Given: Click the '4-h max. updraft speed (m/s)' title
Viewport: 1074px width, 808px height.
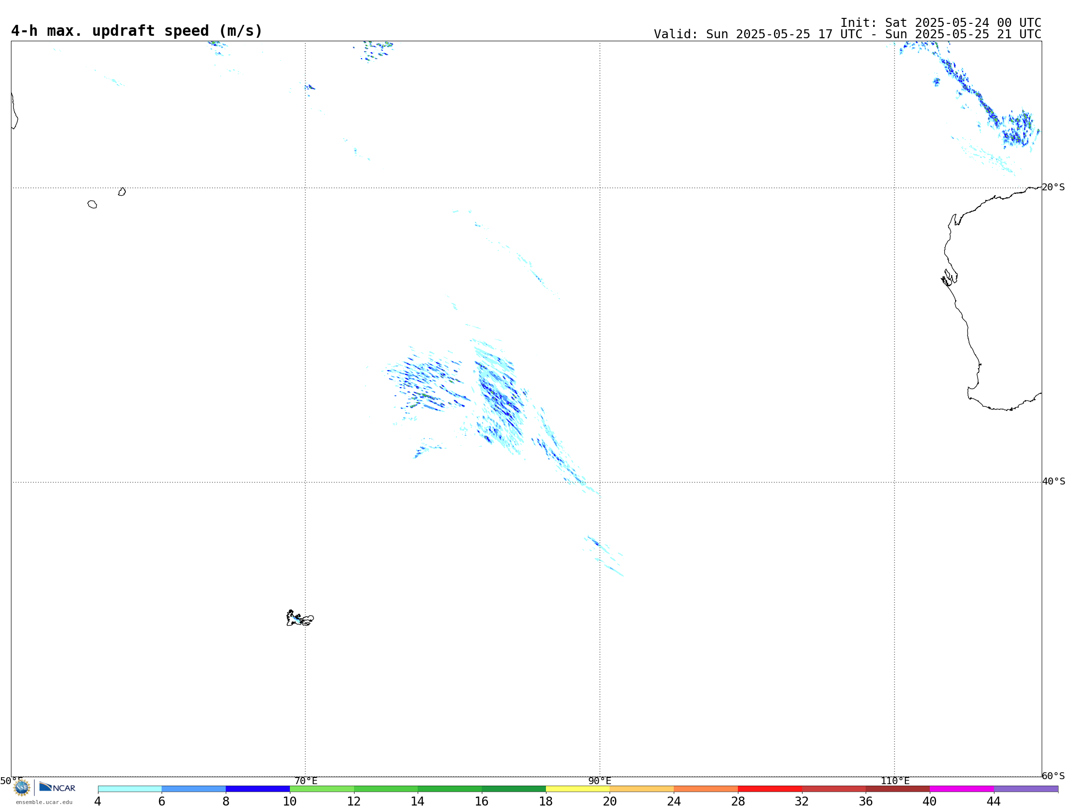Looking at the screenshot, I should coord(137,31).
